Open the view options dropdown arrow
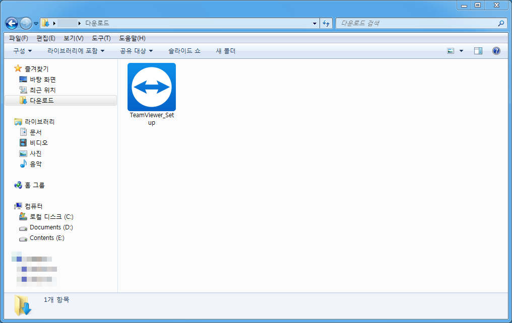The image size is (512, 323). point(461,51)
